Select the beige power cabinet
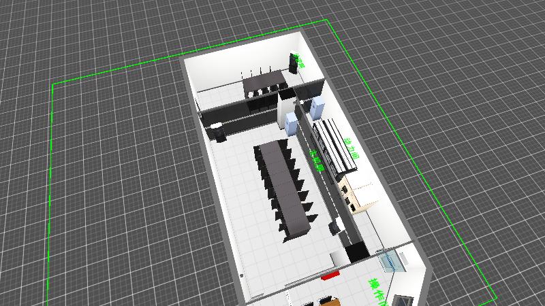 pos(360,194)
